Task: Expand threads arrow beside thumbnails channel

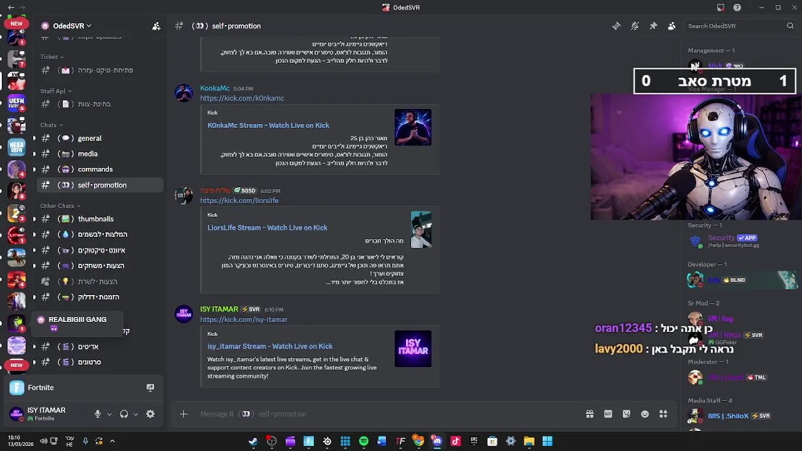Action: (x=34, y=219)
